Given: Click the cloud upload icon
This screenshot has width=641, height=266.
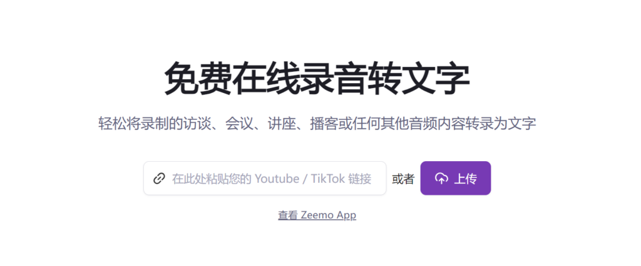Looking at the screenshot, I should tap(441, 179).
